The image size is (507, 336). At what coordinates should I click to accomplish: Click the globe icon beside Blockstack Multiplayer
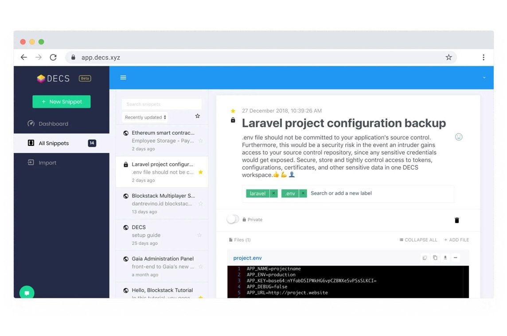point(126,196)
